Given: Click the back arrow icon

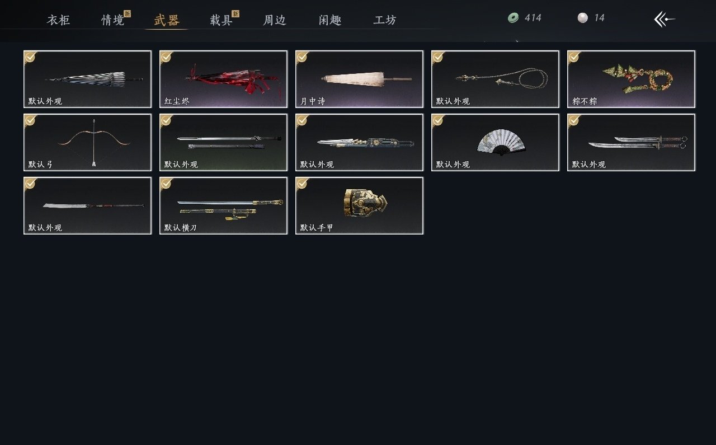Looking at the screenshot, I should point(665,19).
